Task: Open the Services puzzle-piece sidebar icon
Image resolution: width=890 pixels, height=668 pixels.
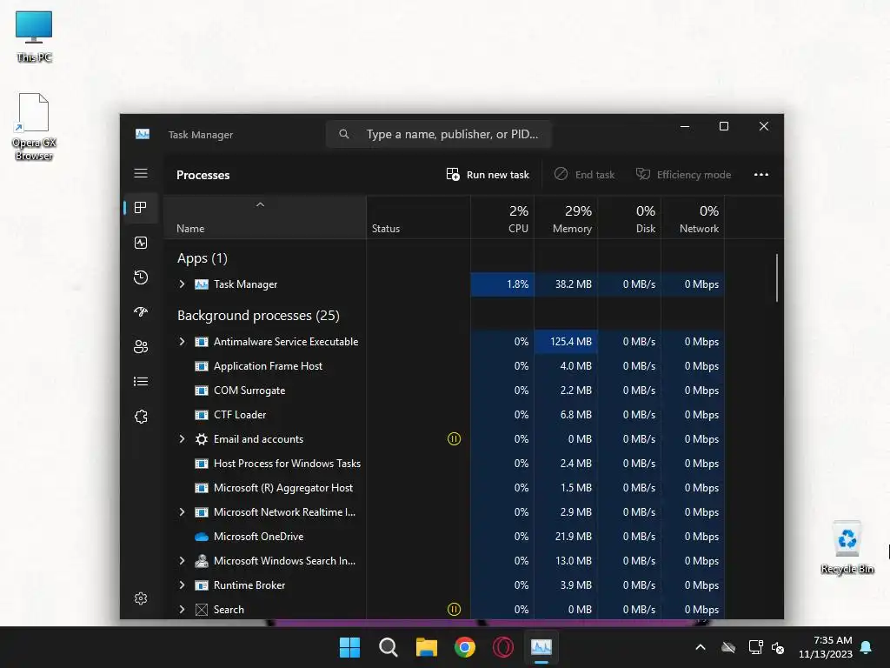Action: click(141, 417)
